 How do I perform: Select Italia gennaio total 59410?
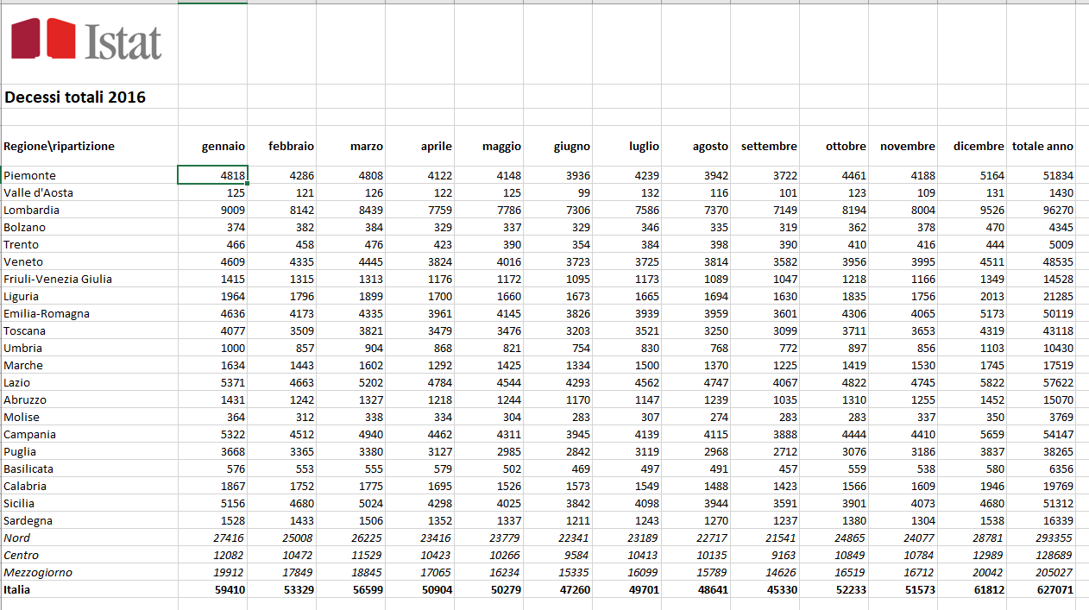[x=212, y=589]
